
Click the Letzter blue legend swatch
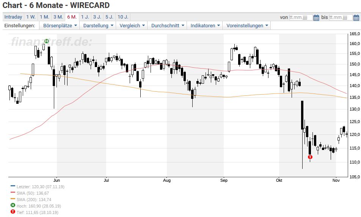(13, 186)
